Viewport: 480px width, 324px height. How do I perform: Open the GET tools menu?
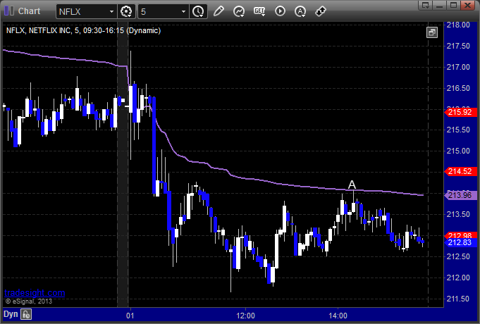click(259, 12)
